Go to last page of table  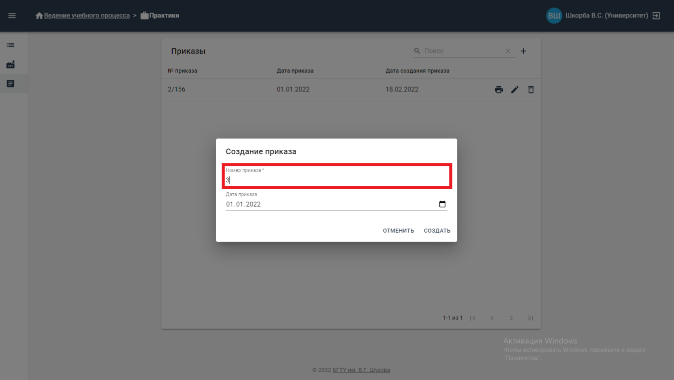click(531, 318)
